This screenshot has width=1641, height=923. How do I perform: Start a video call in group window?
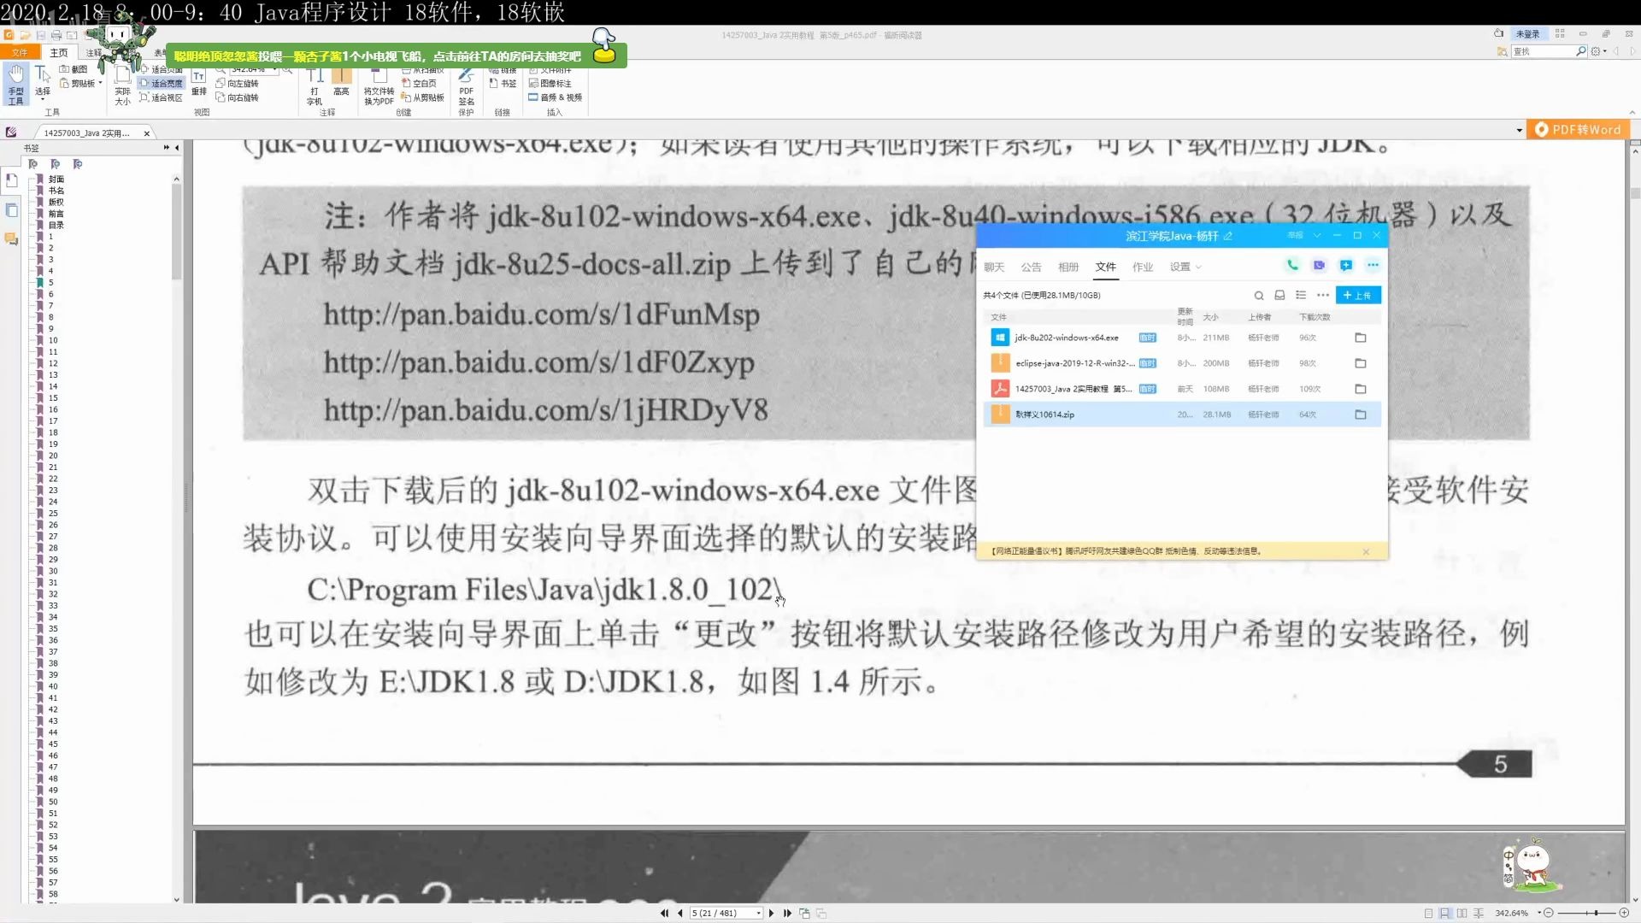click(x=1319, y=266)
